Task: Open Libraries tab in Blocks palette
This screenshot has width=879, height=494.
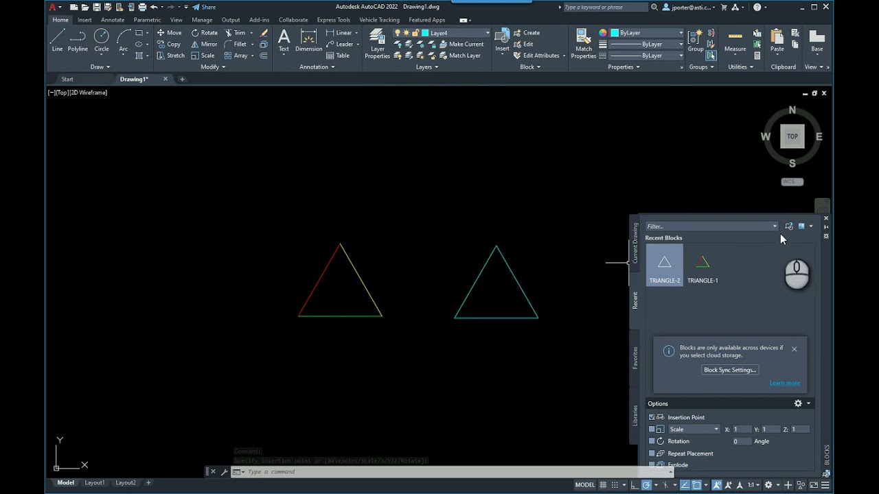Action: [635, 415]
